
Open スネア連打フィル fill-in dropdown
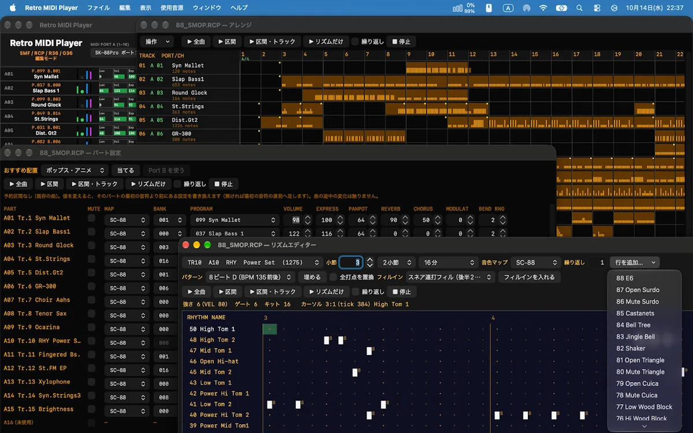point(450,277)
